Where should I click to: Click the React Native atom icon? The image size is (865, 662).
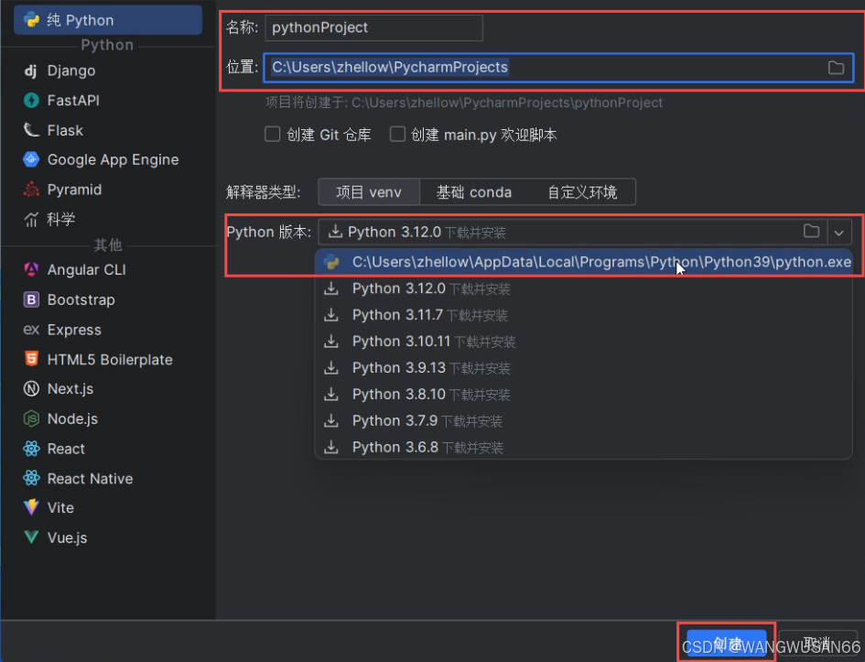pos(31,478)
